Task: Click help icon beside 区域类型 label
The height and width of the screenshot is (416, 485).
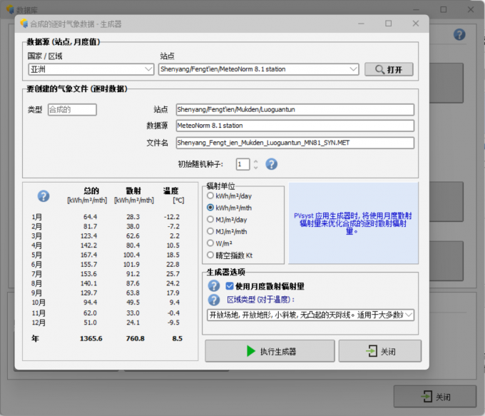Action: coord(214,300)
